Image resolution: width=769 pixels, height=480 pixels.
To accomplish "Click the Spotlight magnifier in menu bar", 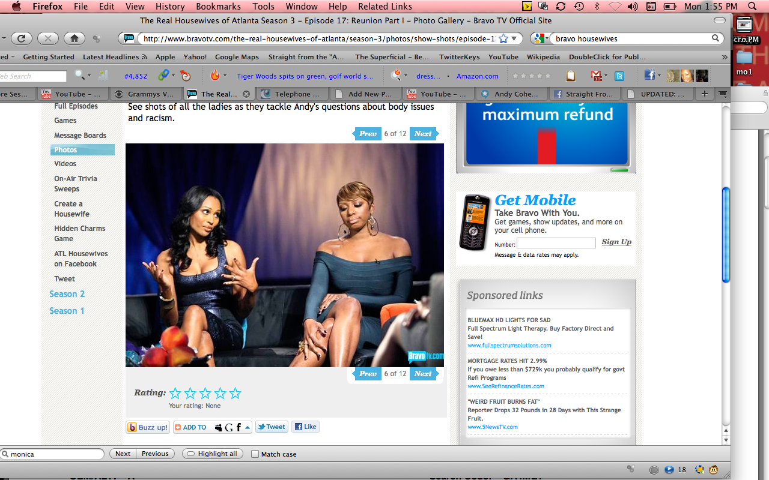I will 752,7.
